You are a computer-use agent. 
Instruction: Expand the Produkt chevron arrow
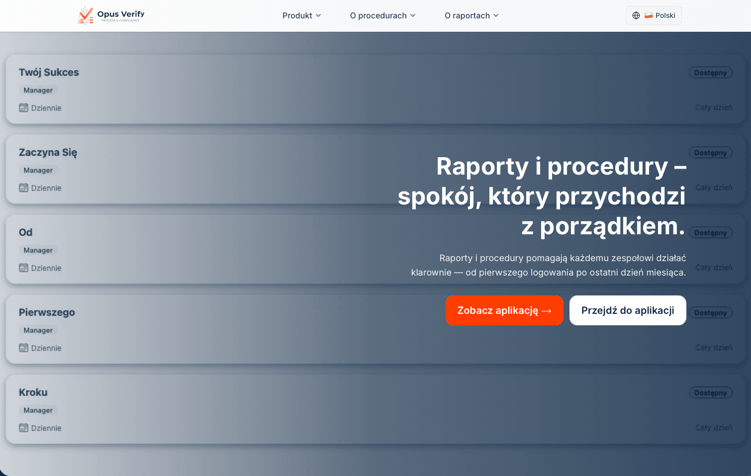(318, 15)
